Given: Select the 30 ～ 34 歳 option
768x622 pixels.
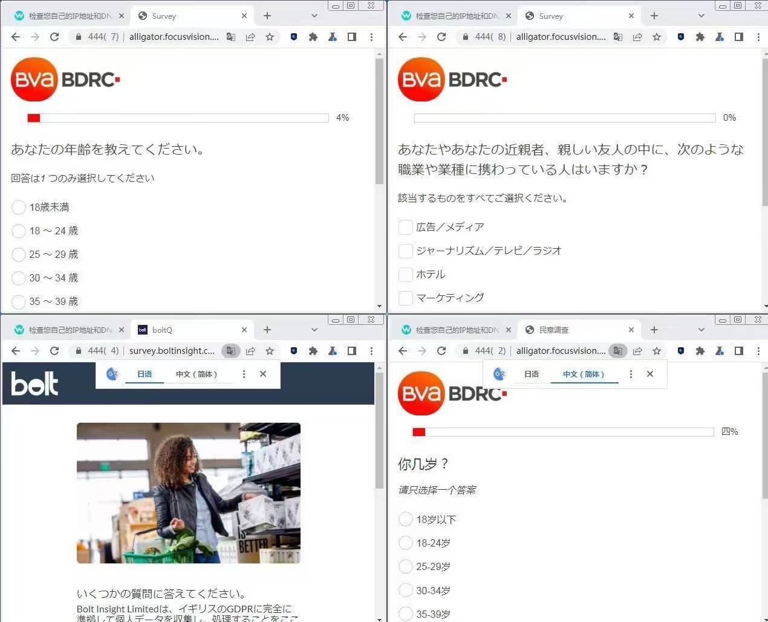Looking at the screenshot, I should 19,278.
